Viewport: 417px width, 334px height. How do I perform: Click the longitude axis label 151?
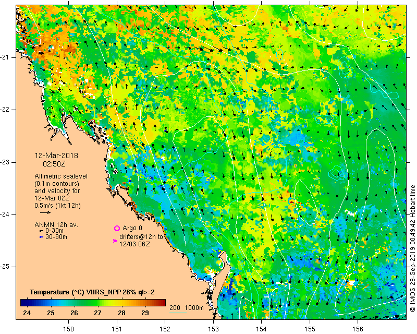pyautogui.click(x=117, y=329)
